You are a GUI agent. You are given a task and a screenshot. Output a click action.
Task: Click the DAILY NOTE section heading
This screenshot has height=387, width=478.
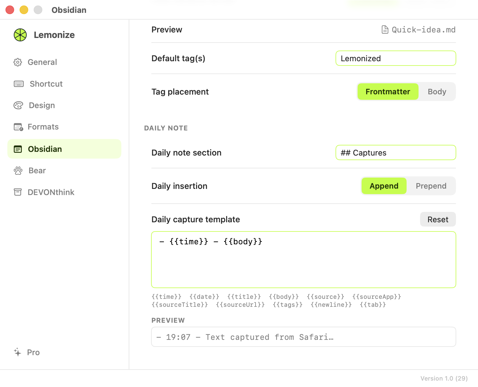point(166,128)
